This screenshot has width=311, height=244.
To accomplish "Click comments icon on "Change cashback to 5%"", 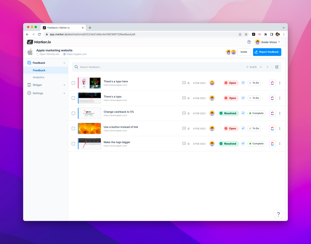I will 184,113.
